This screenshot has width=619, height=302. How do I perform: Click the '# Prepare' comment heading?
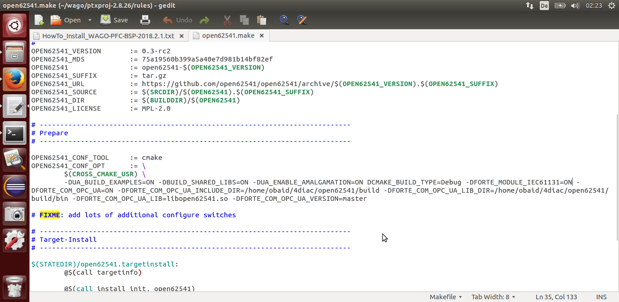pos(50,133)
